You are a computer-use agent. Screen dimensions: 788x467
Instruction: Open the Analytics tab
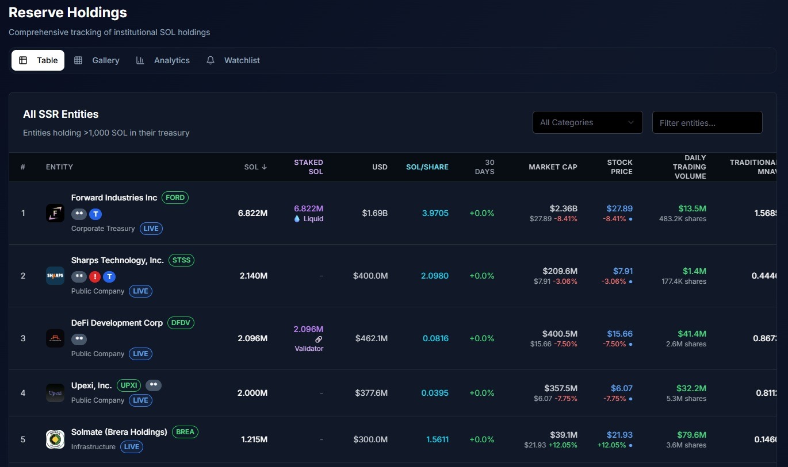(x=163, y=60)
